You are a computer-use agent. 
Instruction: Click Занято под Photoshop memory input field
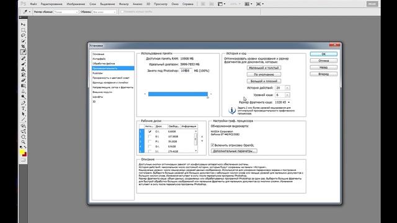(186, 71)
